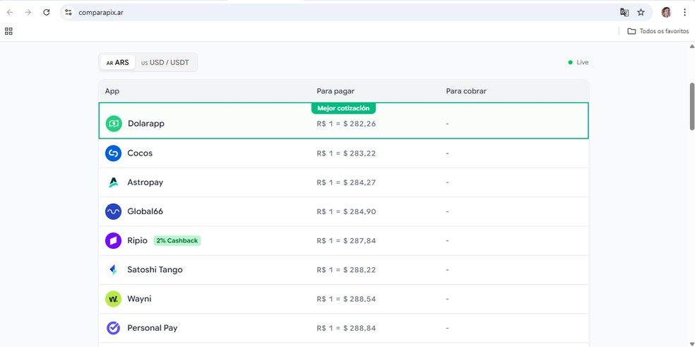Open the Todos os favoritos folder

click(658, 31)
